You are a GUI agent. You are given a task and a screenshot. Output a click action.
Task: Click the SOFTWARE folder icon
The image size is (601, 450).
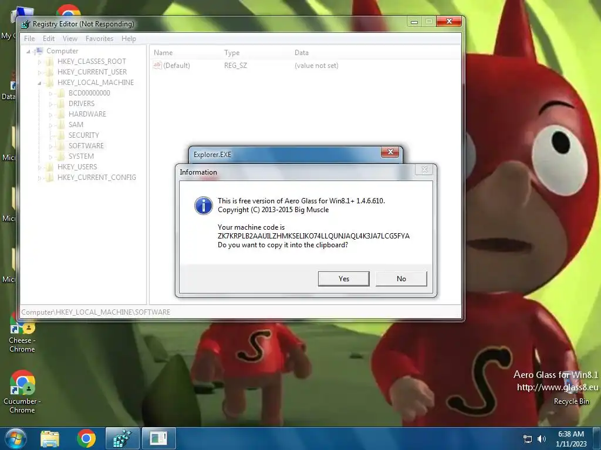[x=60, y=146]
